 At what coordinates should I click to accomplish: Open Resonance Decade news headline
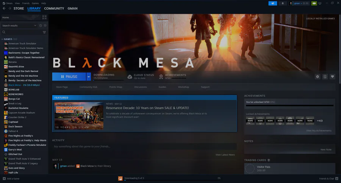pyautogui.click(x=147, y=108)
